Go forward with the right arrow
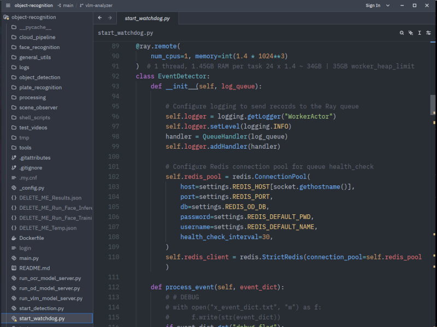The width and height of the screenshot is (437, 327). pos(110,18)
